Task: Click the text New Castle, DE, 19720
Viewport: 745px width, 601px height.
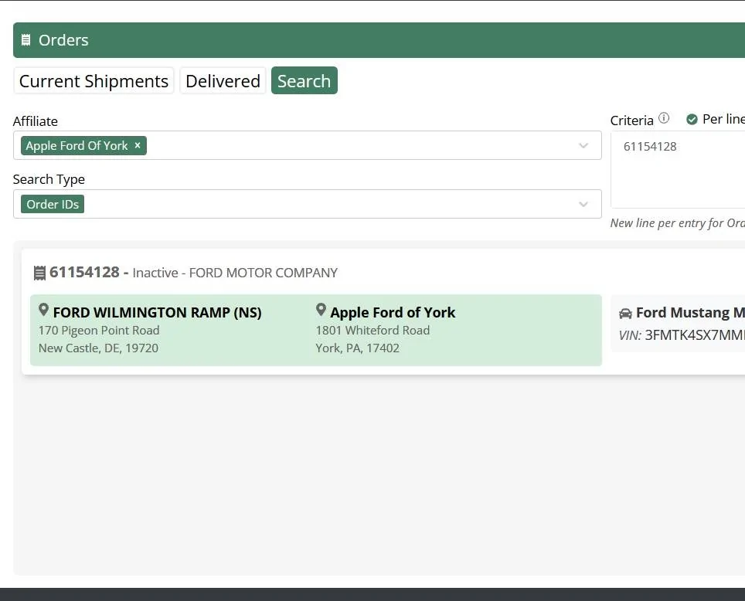Action: (x=98, y=348)
